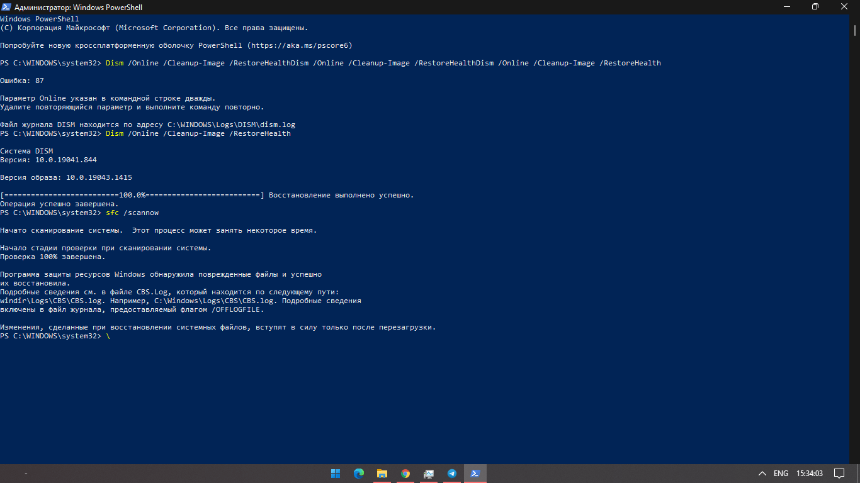Viewport: 860px width, 483px height.
Task: Minimize the PowerShell window
Action: coord(786,7)
